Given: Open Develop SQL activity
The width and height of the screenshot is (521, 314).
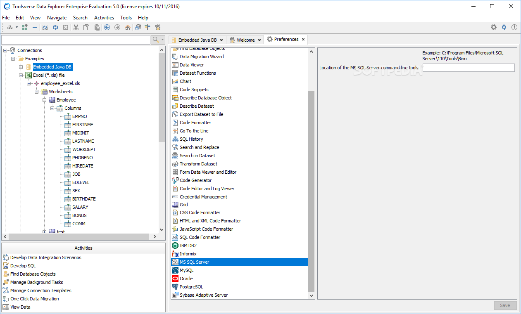Looking at the screenshot, I should [x=23, y=266].
